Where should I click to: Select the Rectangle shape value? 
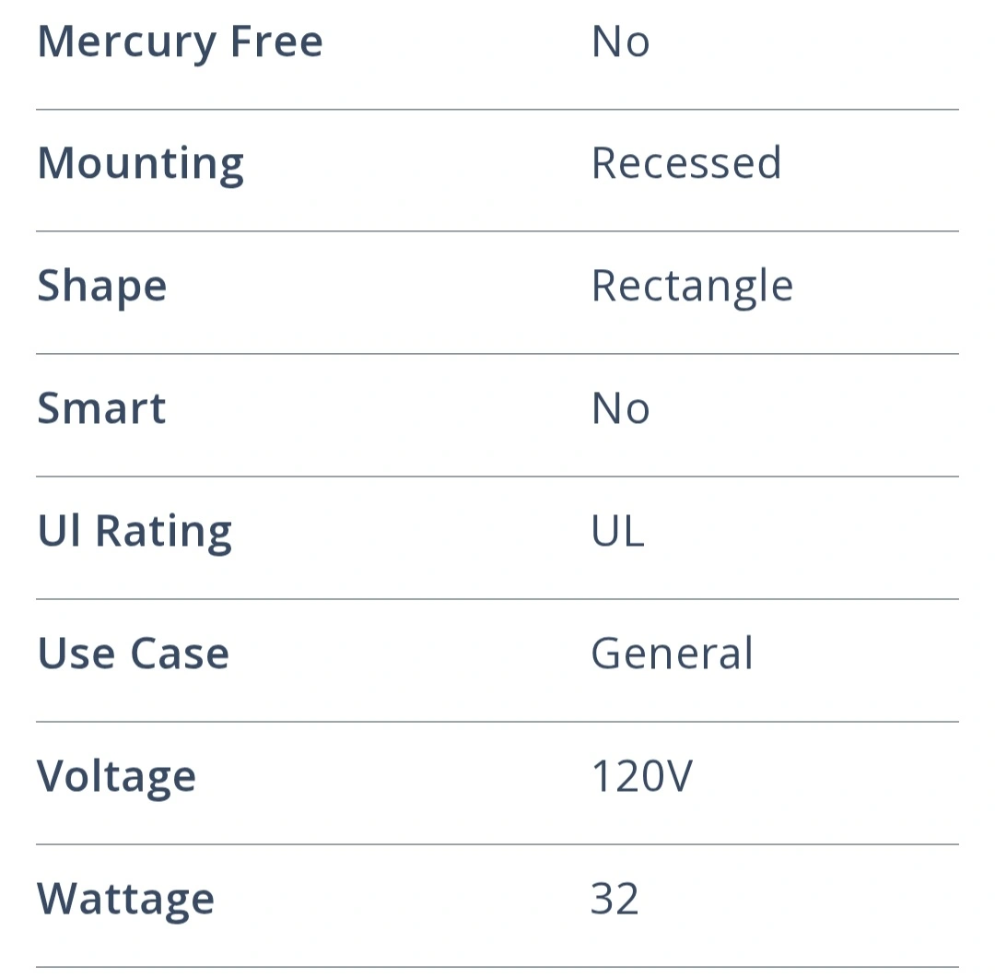[x=691, y=287]
